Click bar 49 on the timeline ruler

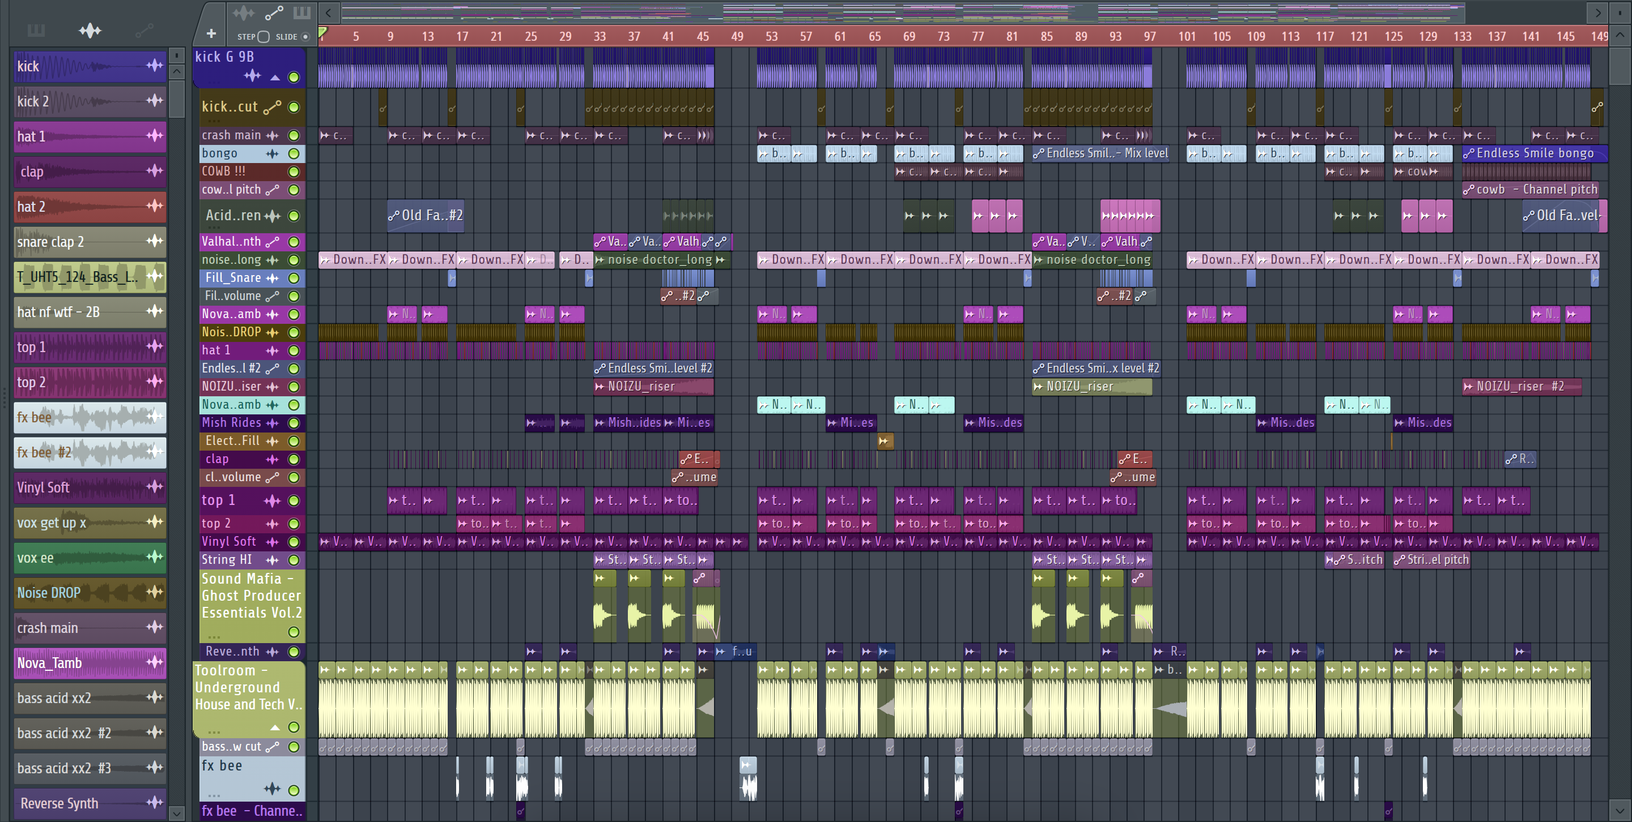click(737, 36)
